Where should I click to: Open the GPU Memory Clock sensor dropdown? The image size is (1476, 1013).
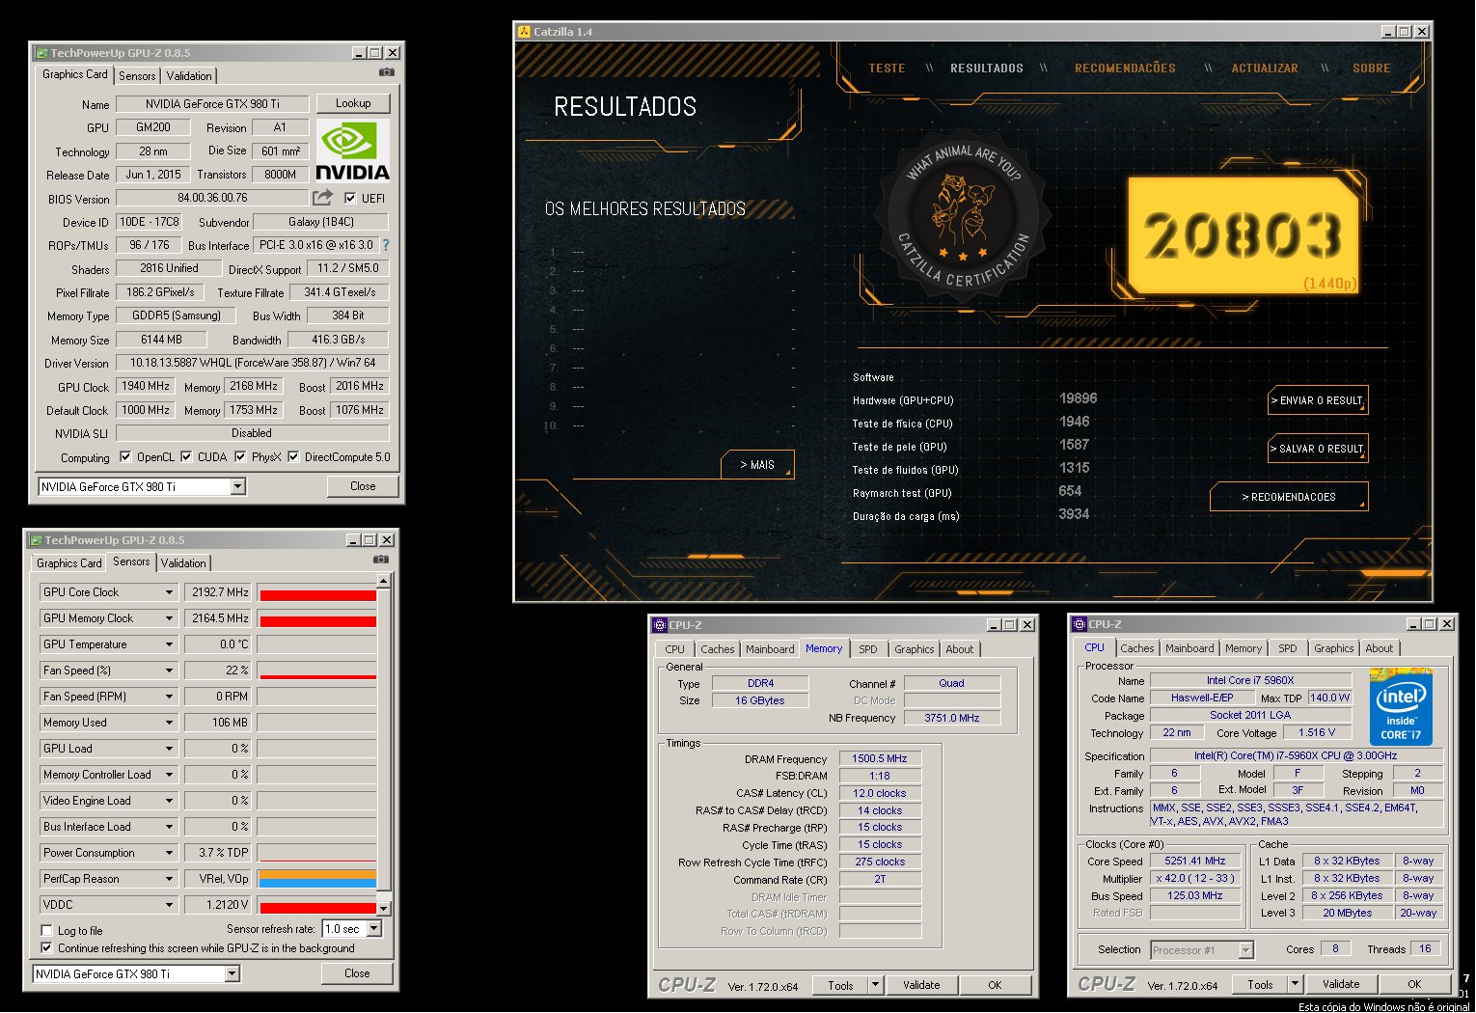click(169, 618)
